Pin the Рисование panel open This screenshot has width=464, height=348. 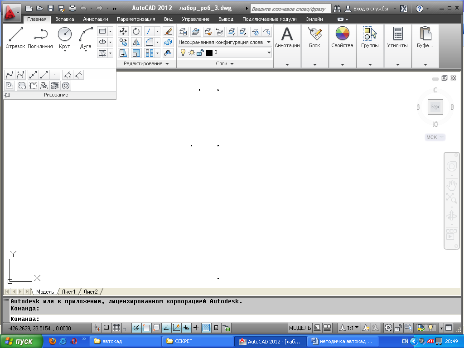(7, 95)
